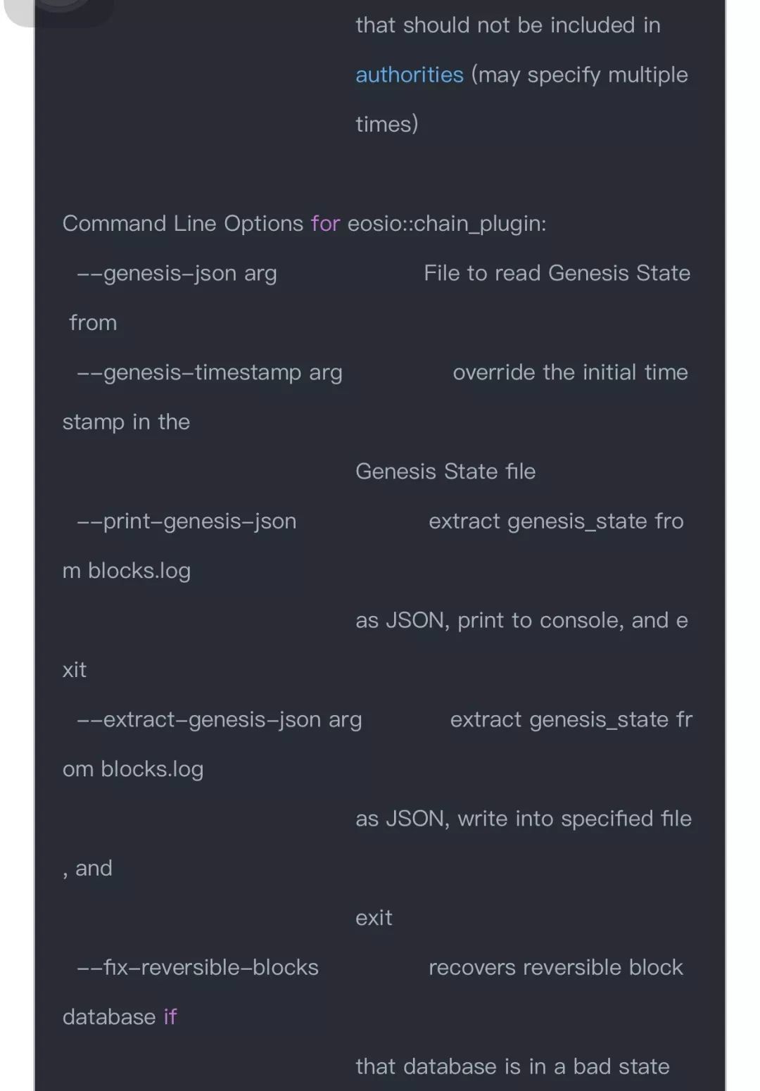Click the purple 'if' keyword

pyautogui.click(x=170, y=1016)
